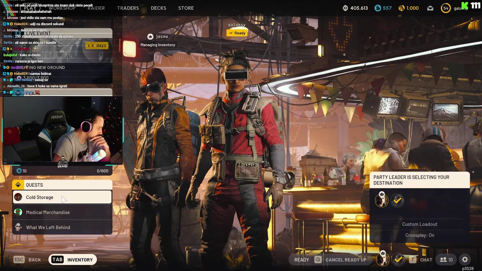Click the 557 currency amount
Screen dimensions: 482x271
[387, 8]
